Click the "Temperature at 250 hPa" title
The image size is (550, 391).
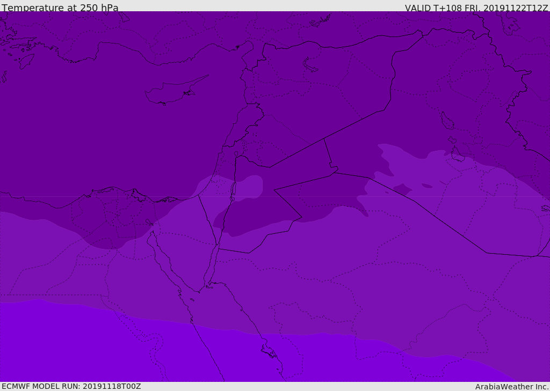pos(60,8)
